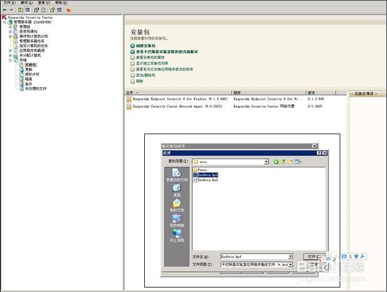Sort by the 名字 column header

tap(178, 92)
